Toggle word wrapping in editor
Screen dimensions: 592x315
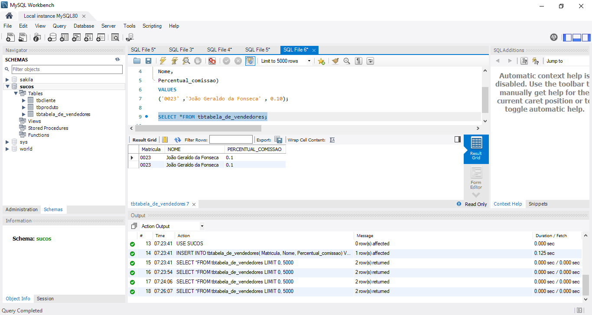370,61
